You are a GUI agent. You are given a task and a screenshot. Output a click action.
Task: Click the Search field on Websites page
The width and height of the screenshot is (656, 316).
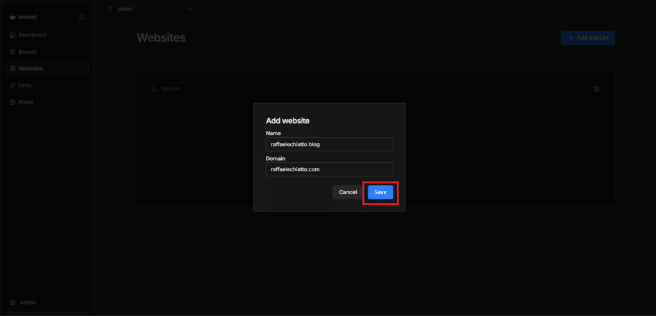[x=231, y=88]
